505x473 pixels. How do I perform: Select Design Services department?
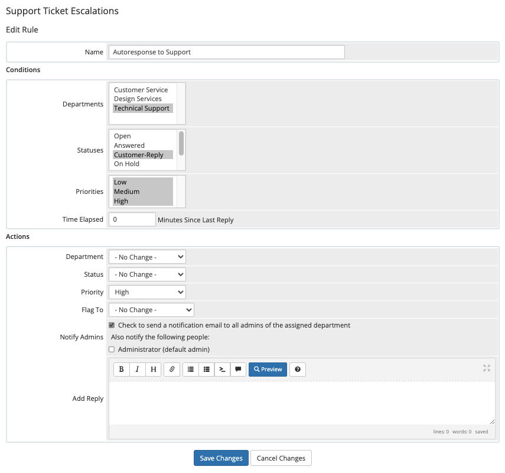pyautogui.click(x=143, y=99)
